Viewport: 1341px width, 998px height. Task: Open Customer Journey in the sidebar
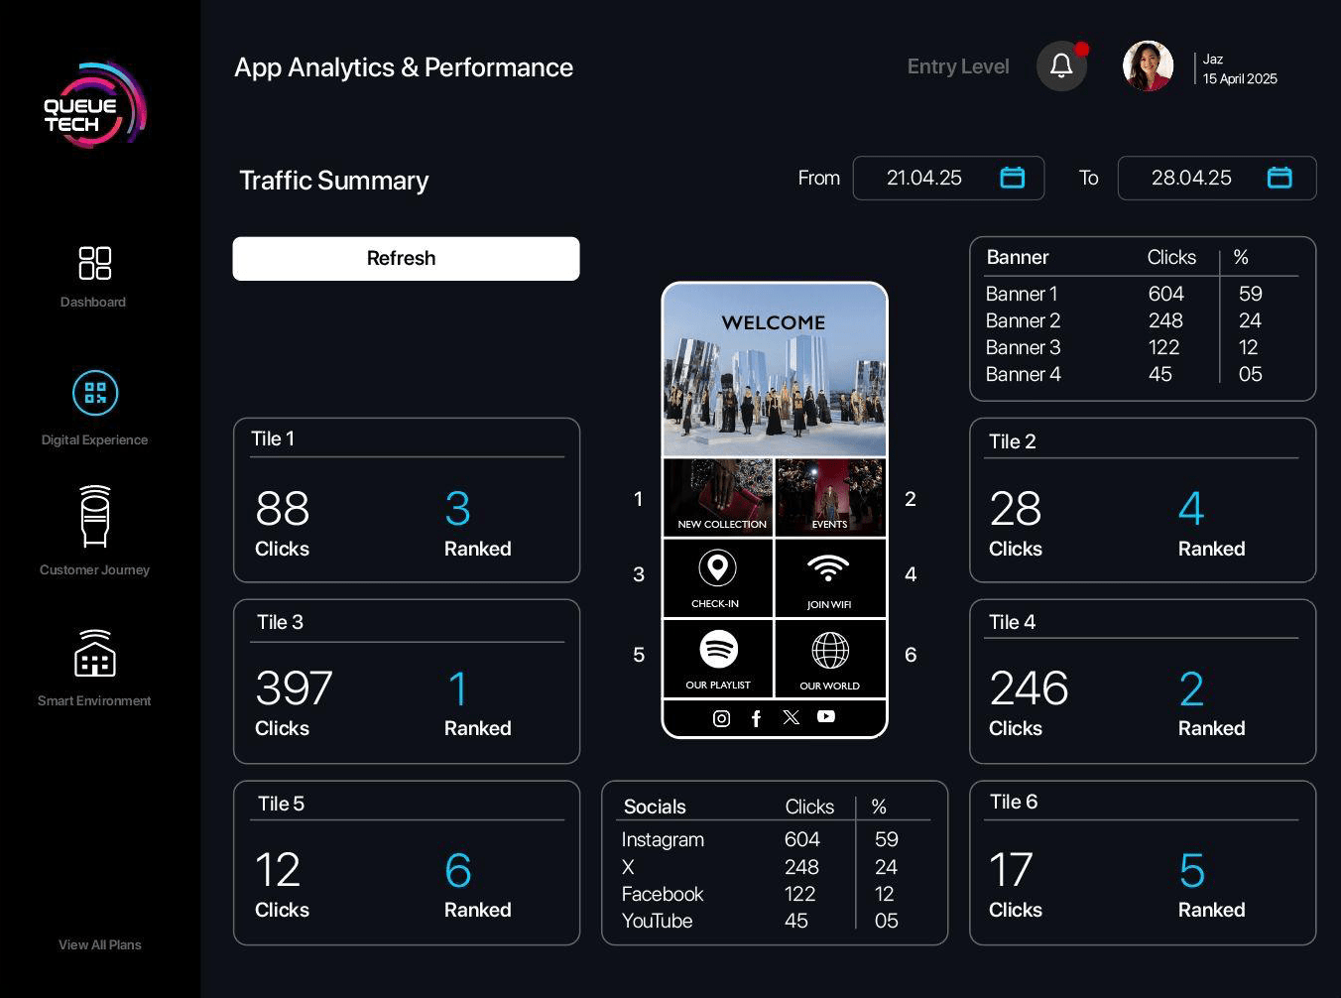pyautogui.click(x=95, y=517)
